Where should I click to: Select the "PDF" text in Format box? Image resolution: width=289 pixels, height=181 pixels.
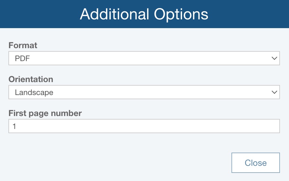pos(22,59)
